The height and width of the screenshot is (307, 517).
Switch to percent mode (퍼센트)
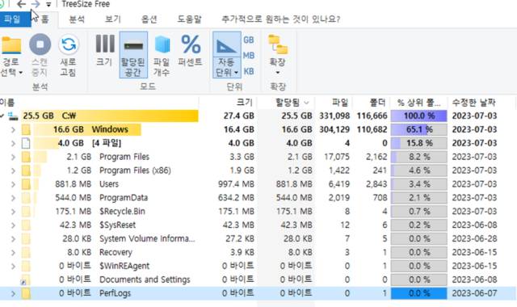tap(191, 50)
